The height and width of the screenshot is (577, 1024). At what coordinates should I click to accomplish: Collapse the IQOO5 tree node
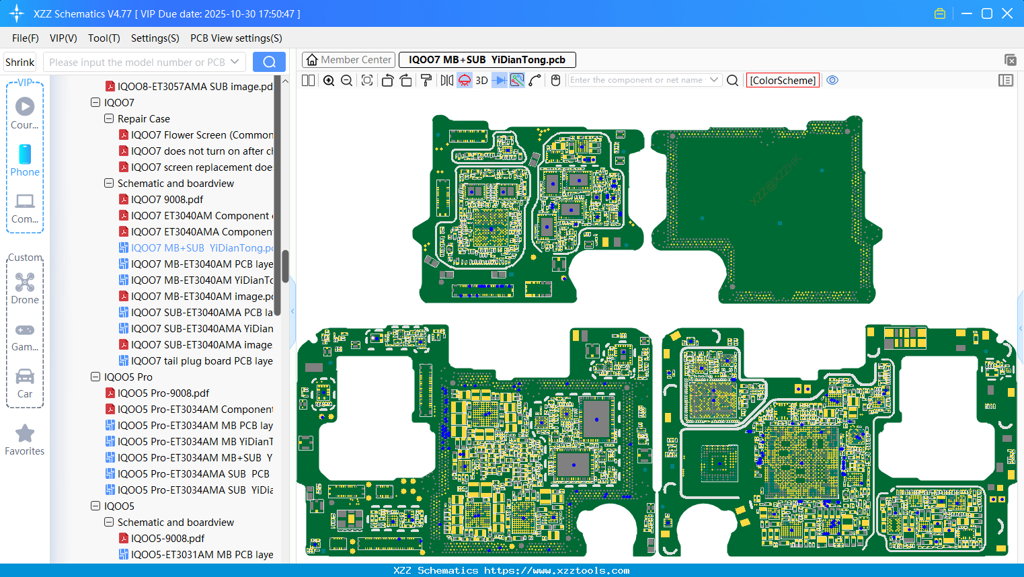pos(95,506)
